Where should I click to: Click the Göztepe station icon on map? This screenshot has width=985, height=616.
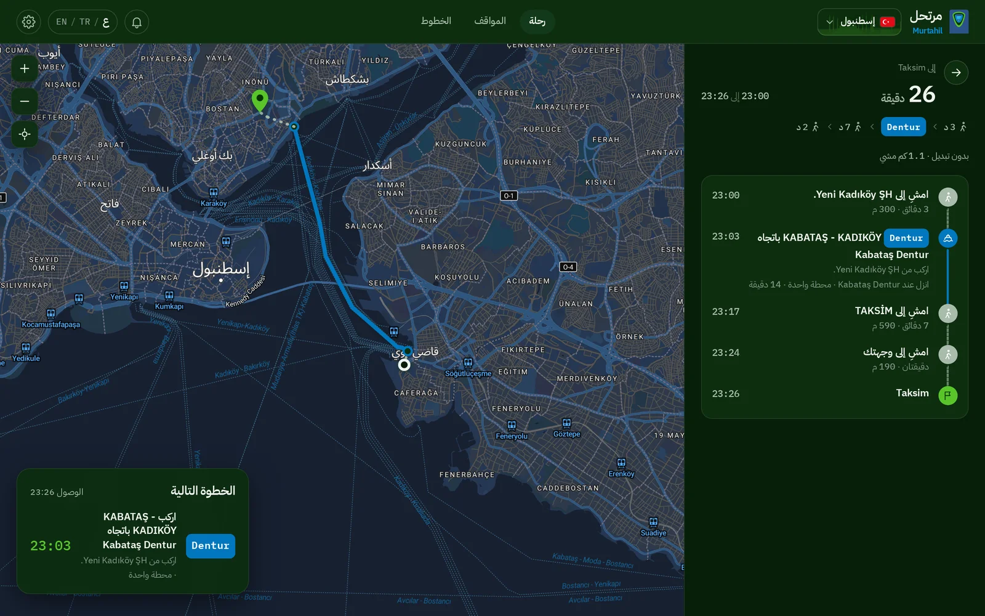coord(566,423)
